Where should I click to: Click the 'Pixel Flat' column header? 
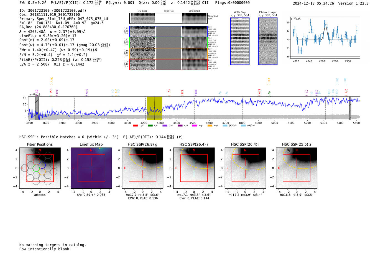click(x=169, y=11)
